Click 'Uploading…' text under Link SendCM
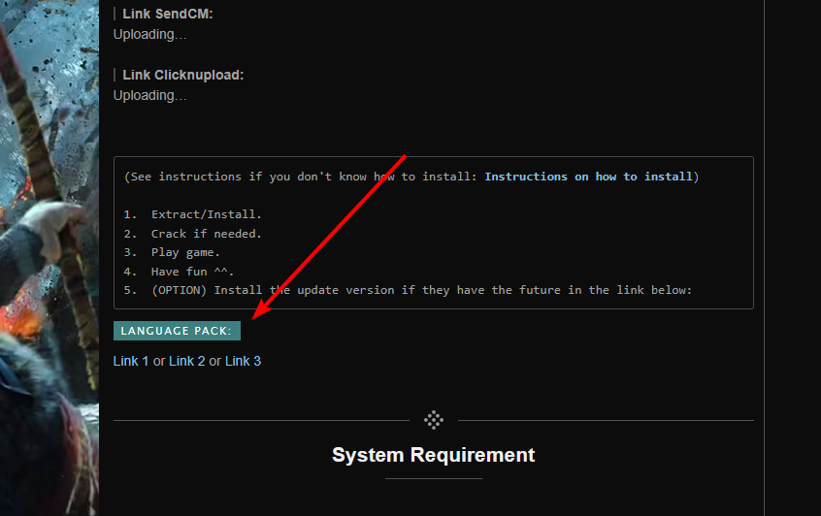This screenshot has width=821, height=516. [149, 34]
